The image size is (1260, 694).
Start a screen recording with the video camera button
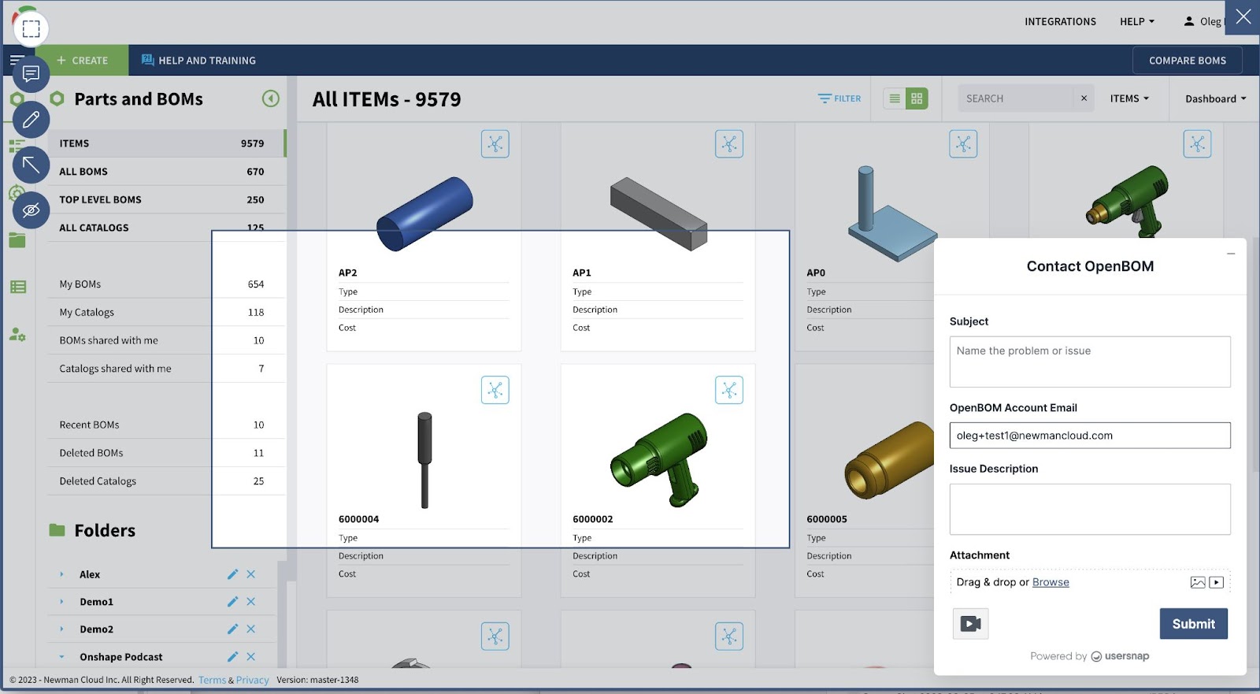[971, 624]
